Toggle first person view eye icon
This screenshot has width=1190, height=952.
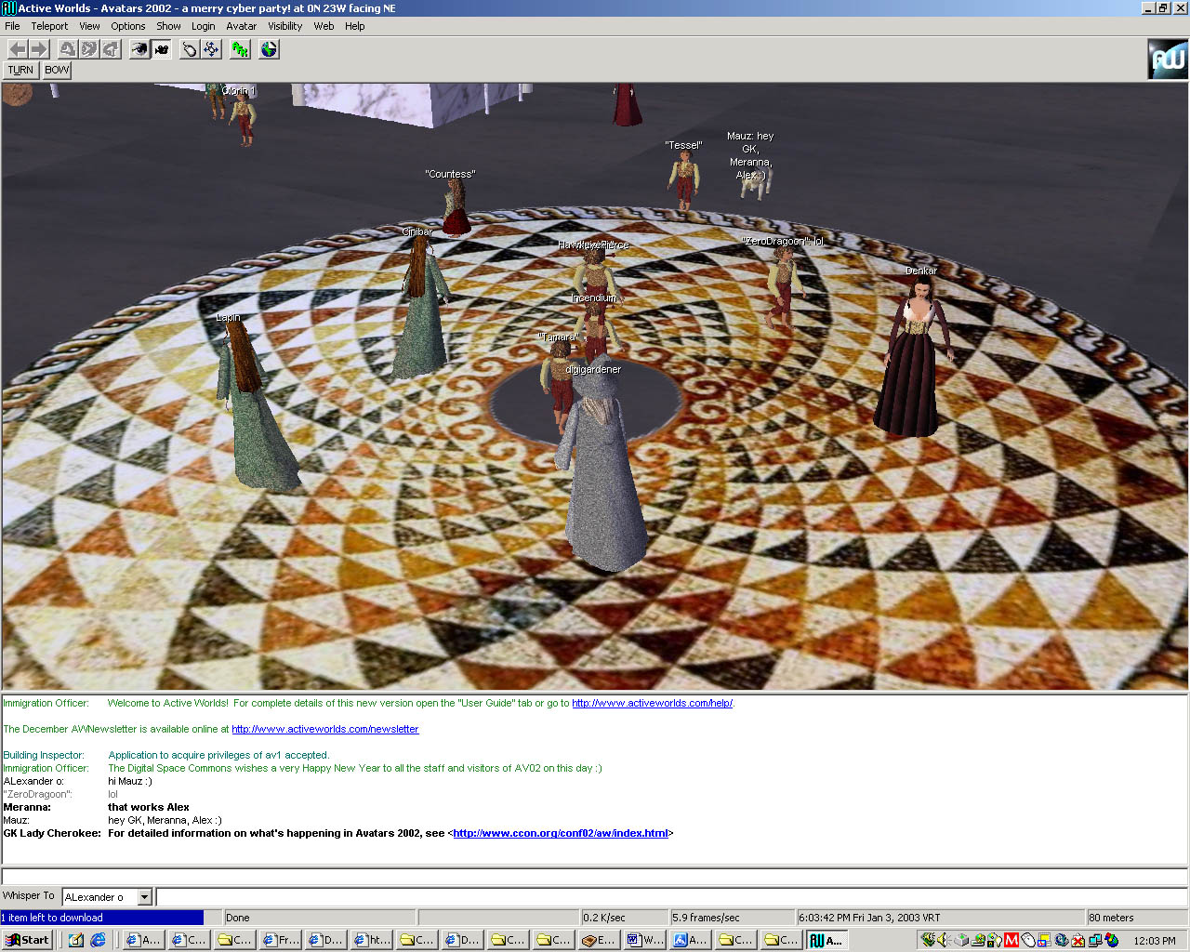[139, 49]
